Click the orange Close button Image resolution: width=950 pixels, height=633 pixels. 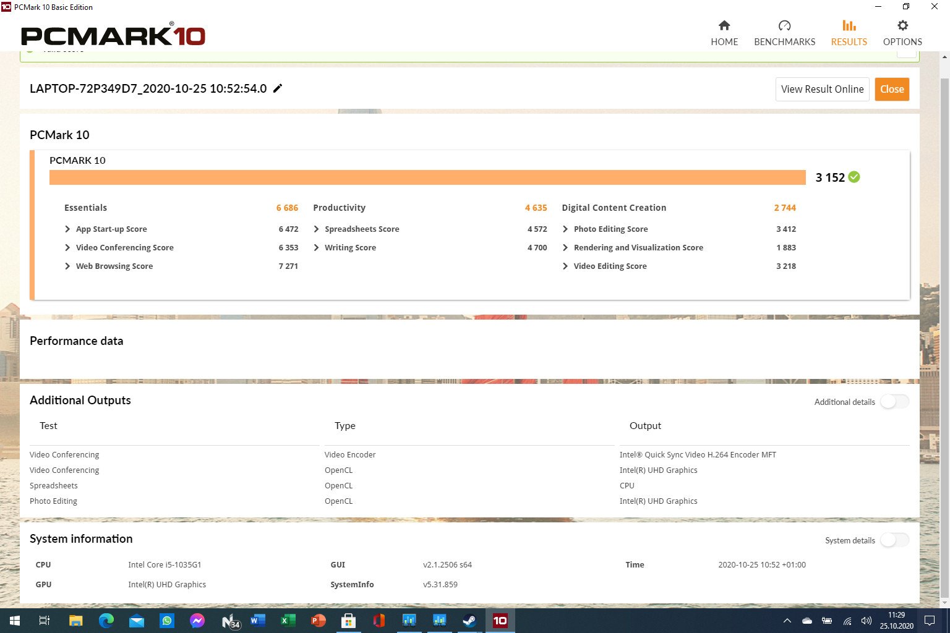[x=892, y=89]
